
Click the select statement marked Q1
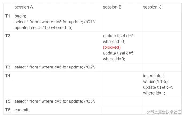55,22
